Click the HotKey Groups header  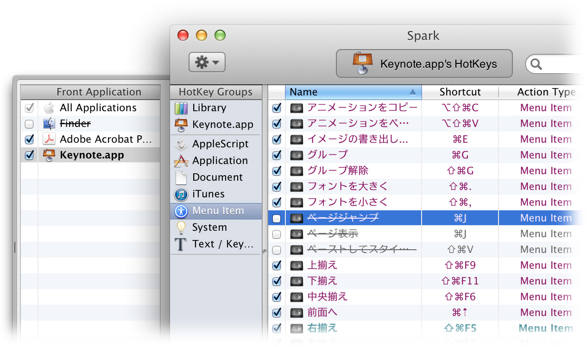coord(215,92)
